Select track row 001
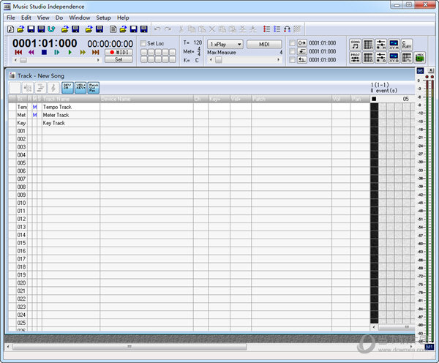The width and height of the screenshot is (439, 363). [189, 131]
